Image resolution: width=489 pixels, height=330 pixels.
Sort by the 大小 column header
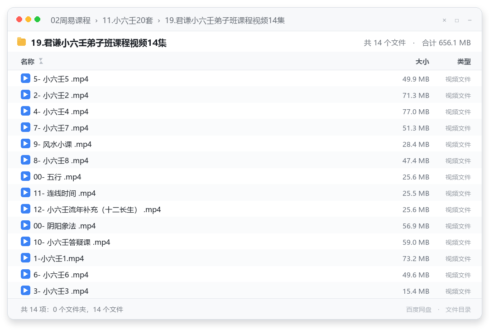[x=422, y=62]
